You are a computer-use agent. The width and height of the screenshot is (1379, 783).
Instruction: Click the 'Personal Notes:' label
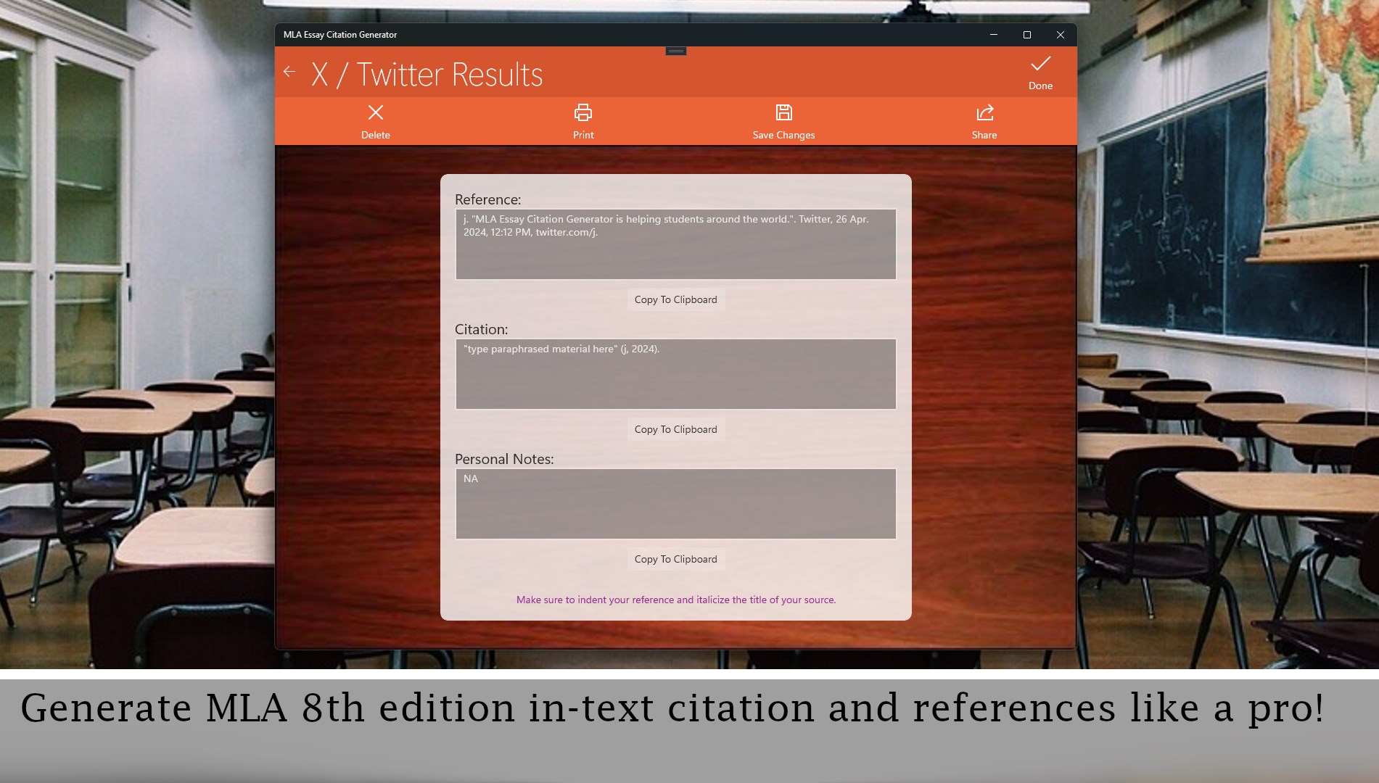[x=504, y=459]
